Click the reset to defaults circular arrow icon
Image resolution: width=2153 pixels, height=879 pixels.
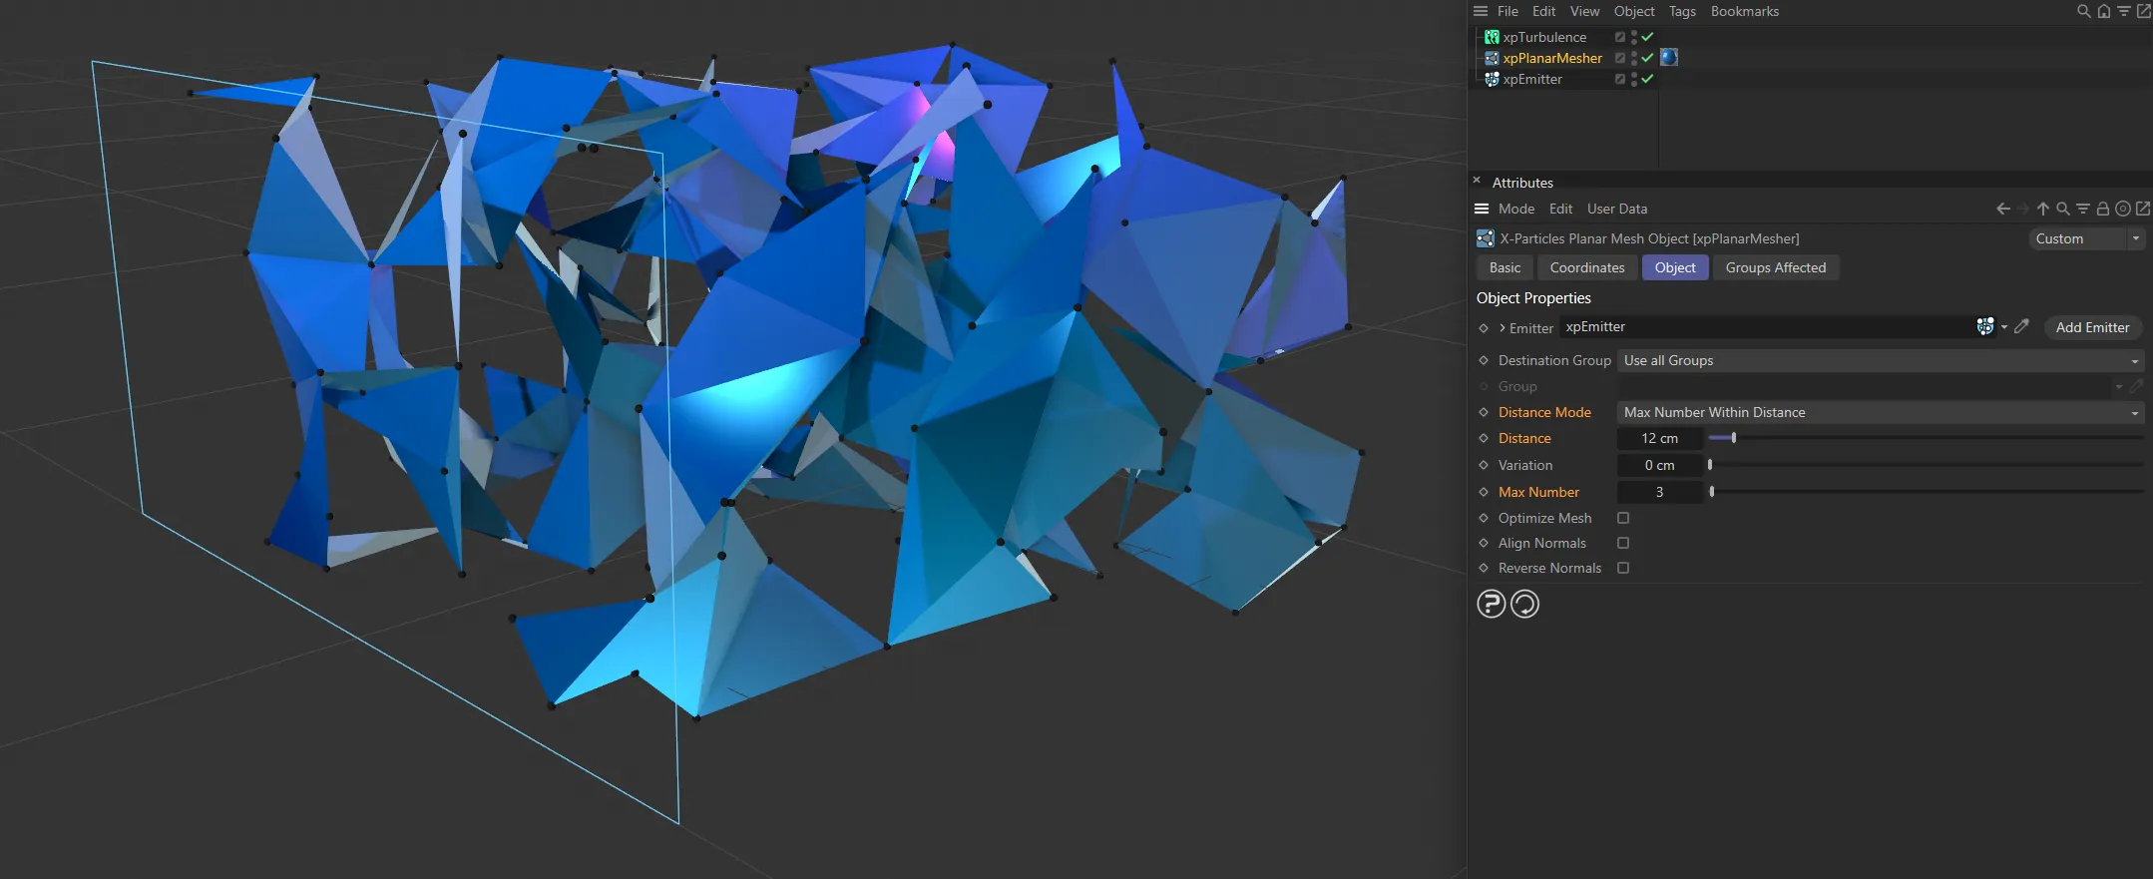[1524, 604]
